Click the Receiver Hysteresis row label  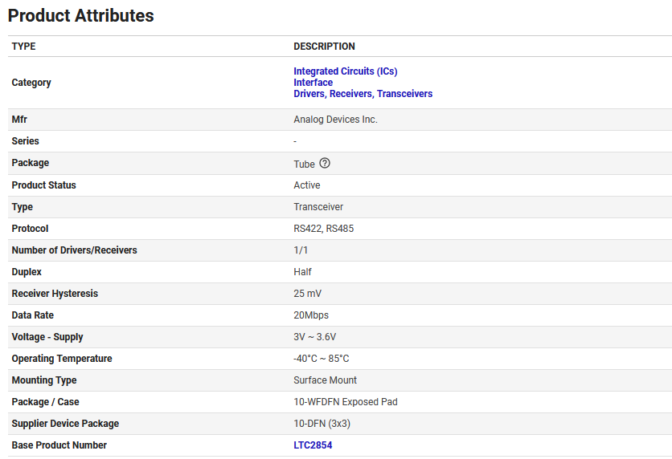pos(55,294)
